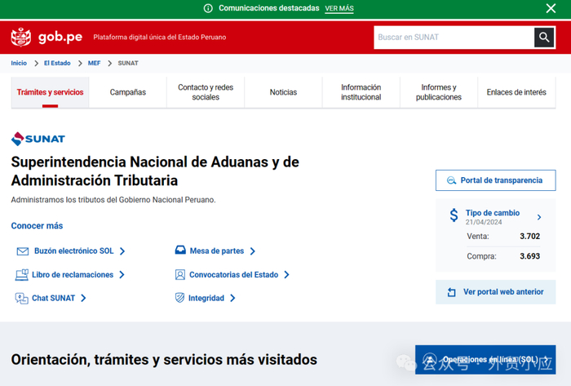
Task: Click the Ver portal web anterior button
Action: point(496,292)
